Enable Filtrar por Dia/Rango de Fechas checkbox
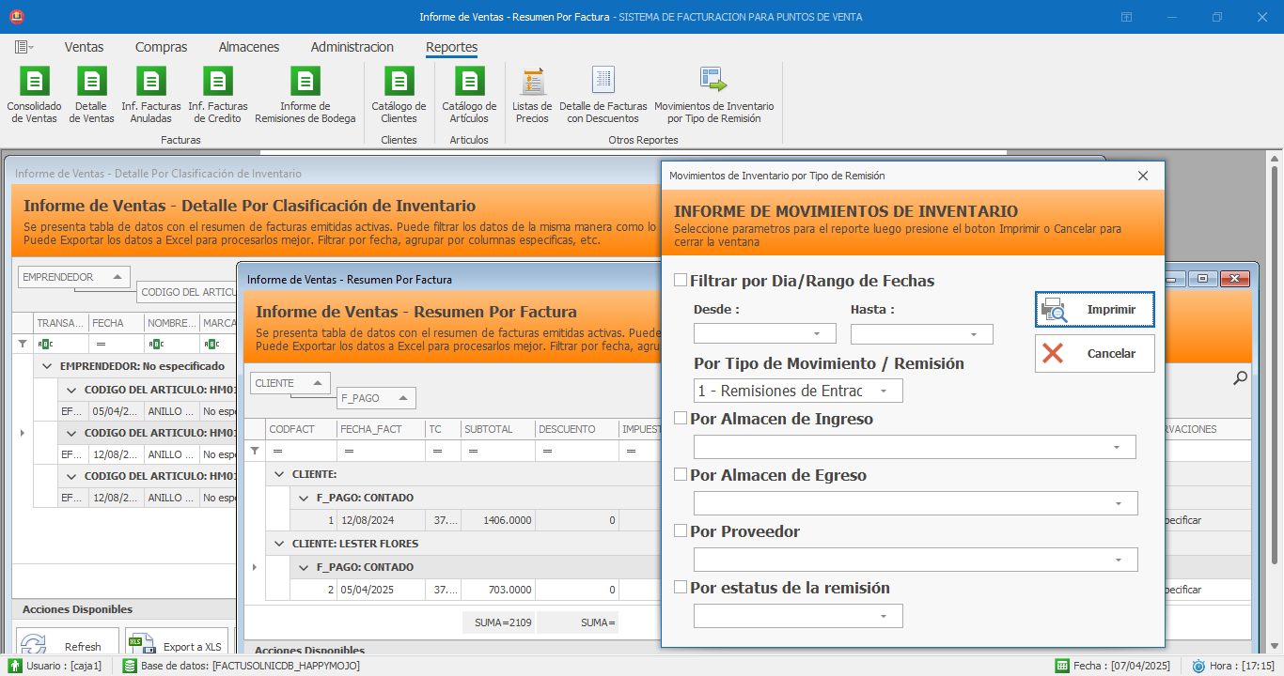This screenshot has height=676, width=1284. tap(681, 280)
